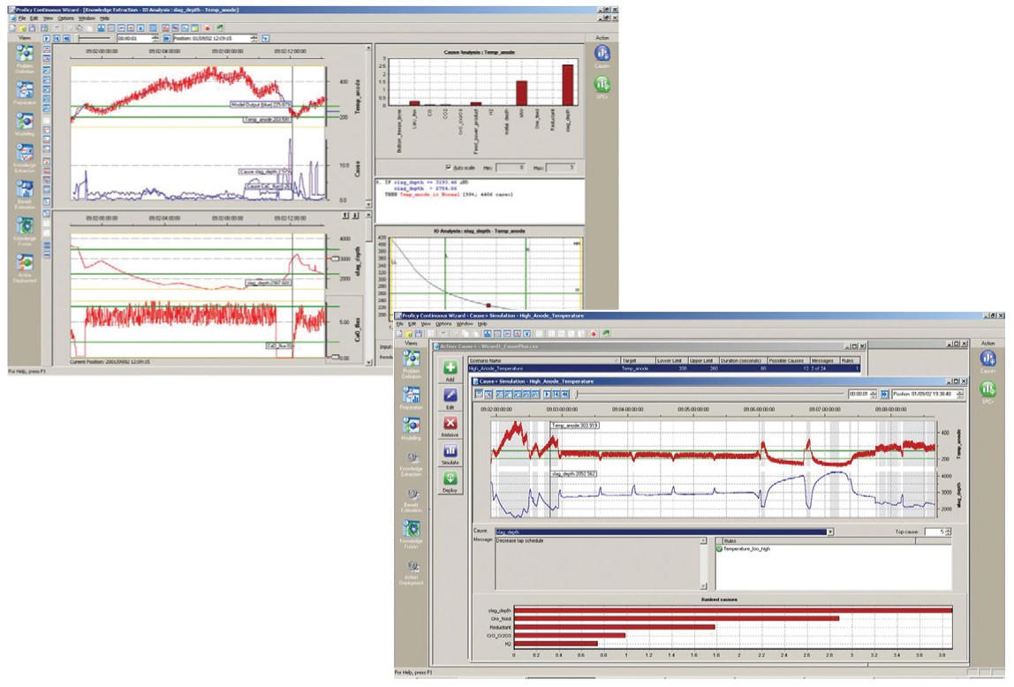Open Action Deployment view in Simulation window
Screen dimensions: 1014x687
[412, 572]
